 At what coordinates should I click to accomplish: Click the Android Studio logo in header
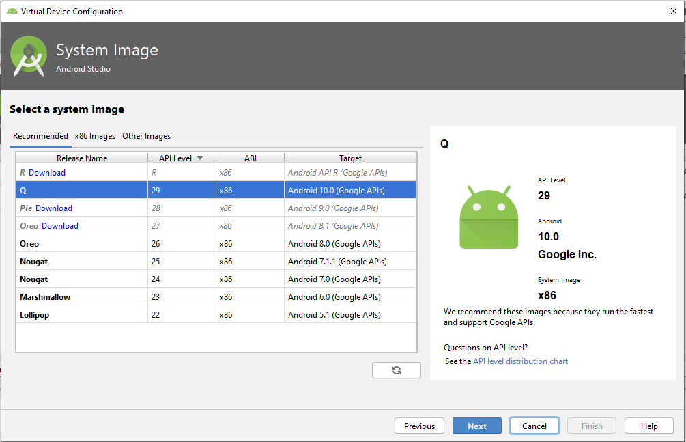(x=29, y=56)
